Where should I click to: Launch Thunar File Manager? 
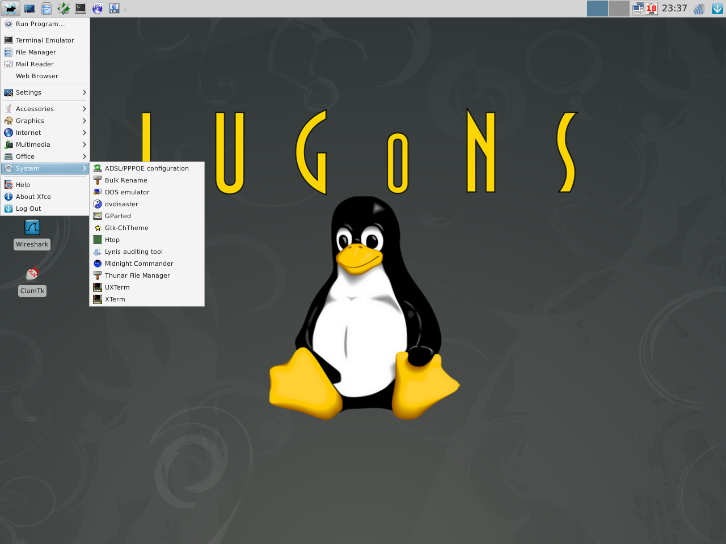click(147, 275)
